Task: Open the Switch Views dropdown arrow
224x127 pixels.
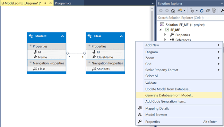Action: (x=185, y=11)
